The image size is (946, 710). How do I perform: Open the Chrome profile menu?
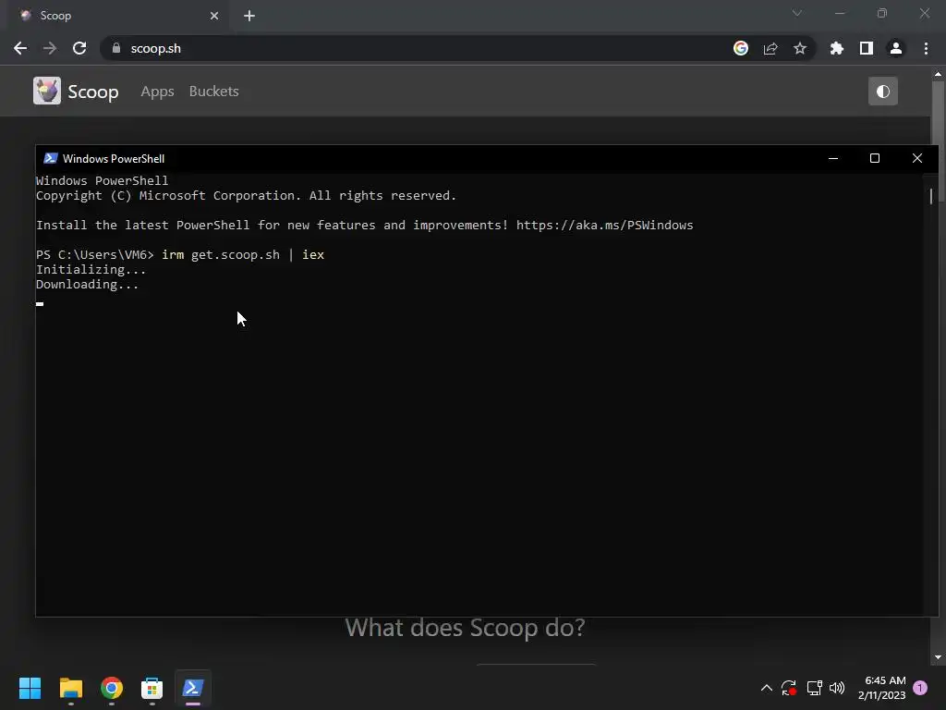click(x=896, y=48)
